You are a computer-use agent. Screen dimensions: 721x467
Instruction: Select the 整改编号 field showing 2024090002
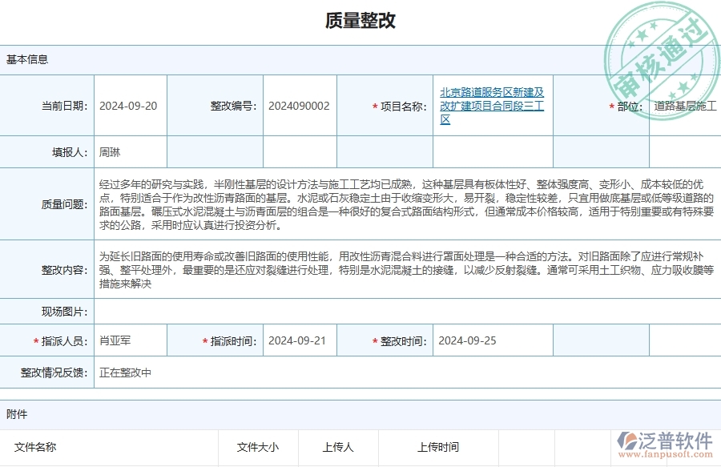tap(298, 105)
